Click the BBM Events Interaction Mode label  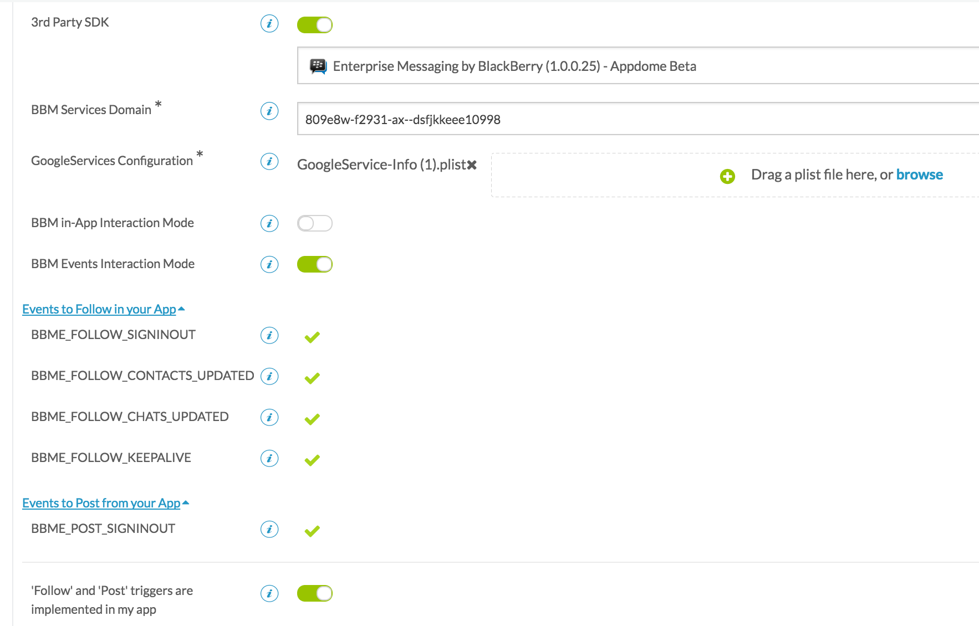(113, 264)
